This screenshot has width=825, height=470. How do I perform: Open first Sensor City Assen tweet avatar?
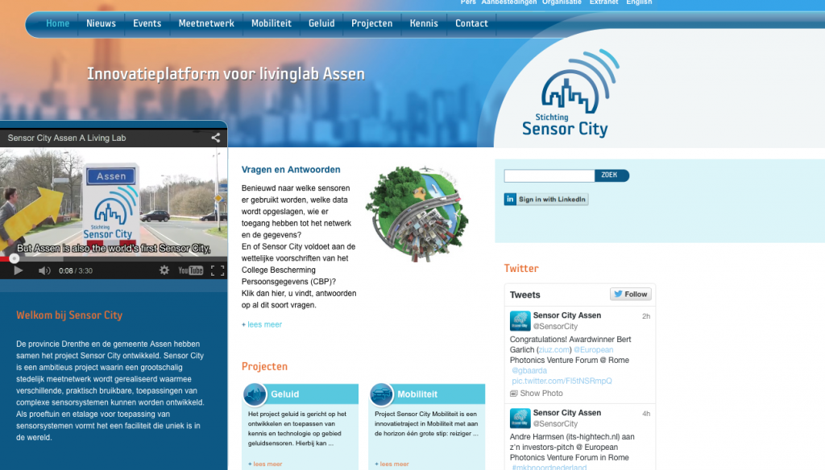[520, 320]
